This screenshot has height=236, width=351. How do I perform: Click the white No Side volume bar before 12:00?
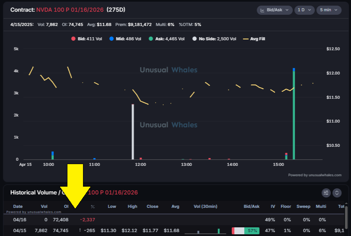coord(133,132)
